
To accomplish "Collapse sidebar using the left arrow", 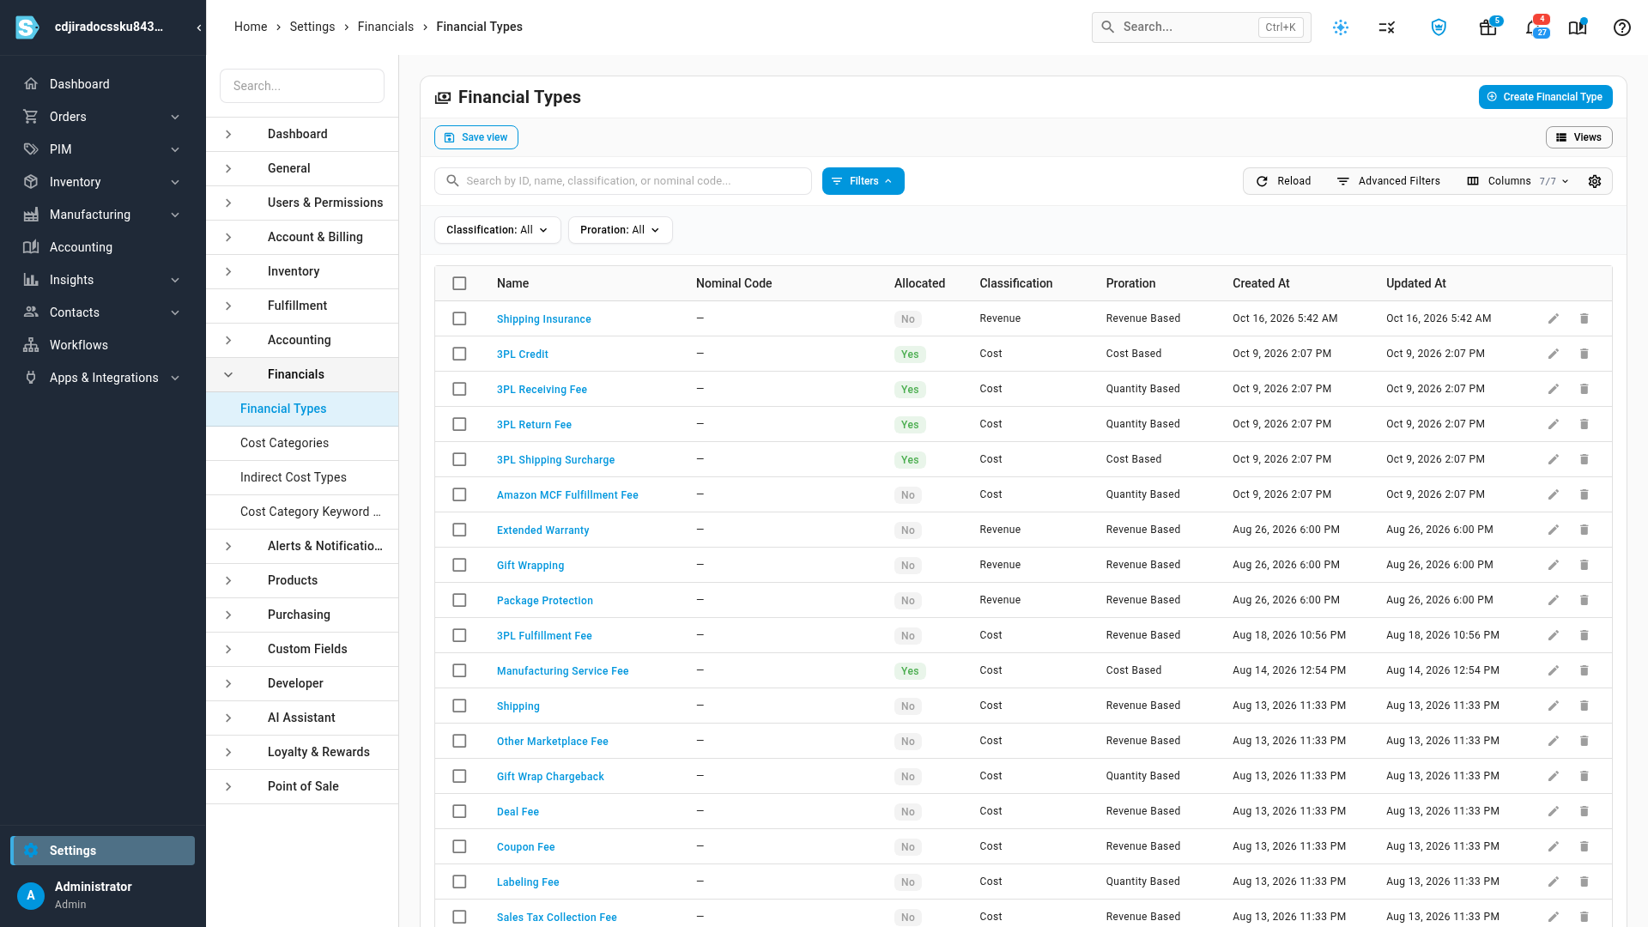I will pos(199,27).
